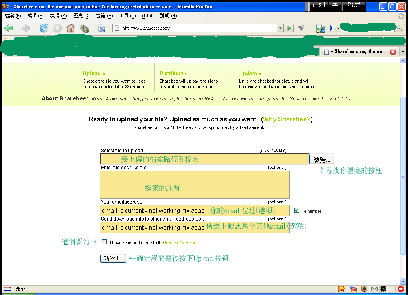Image resolution: width=408 pixels, height=295 pixels.
Task: Expand the URL bar history dropdown
Action: click(x=280, y=28)
